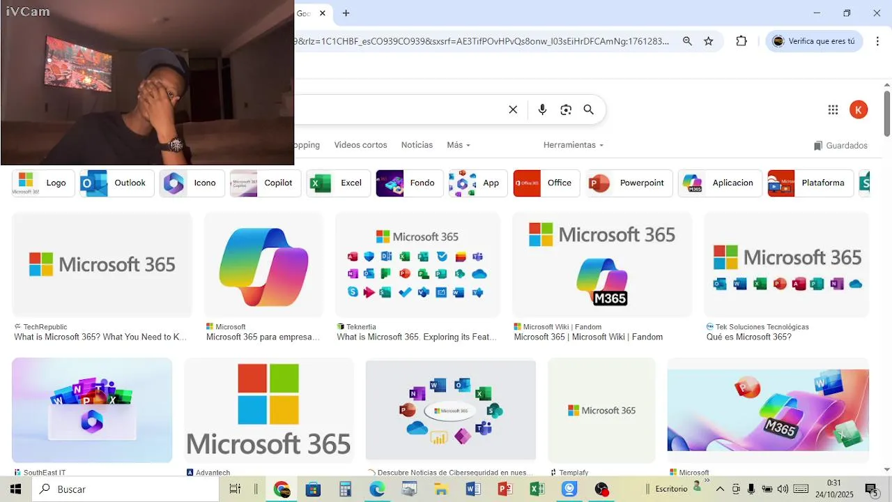Select the App filter chip
Screen dimensions: 892x502
click(478, 183)
